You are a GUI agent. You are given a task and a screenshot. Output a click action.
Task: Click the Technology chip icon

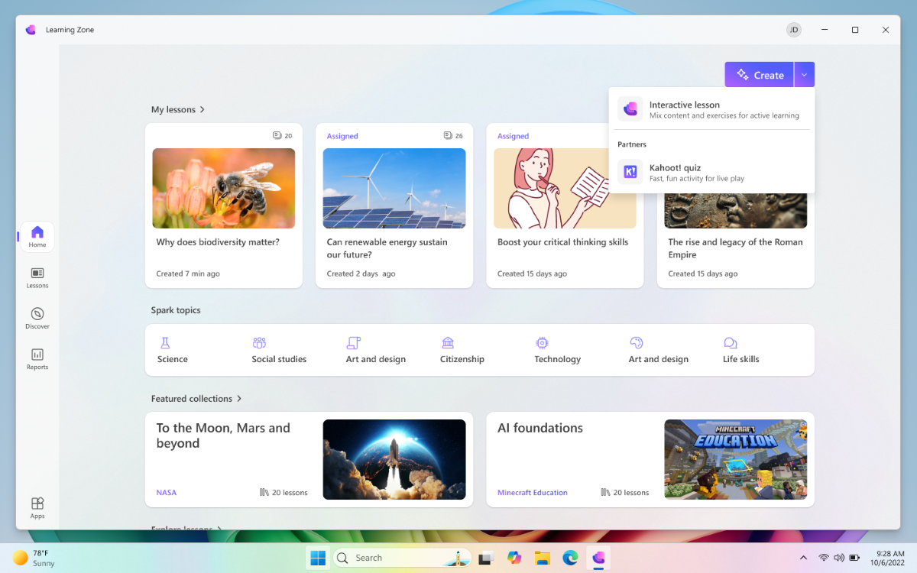pyautogui.click(x=542, y=343)
